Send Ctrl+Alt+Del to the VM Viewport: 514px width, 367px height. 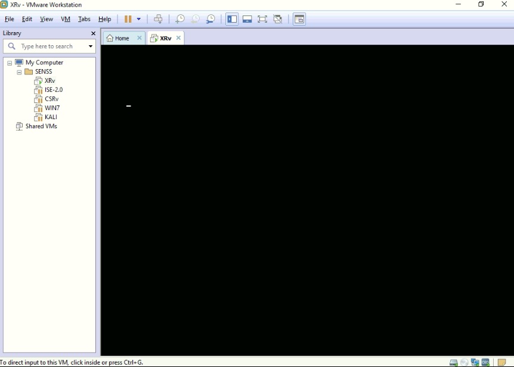tap(159, 18)
